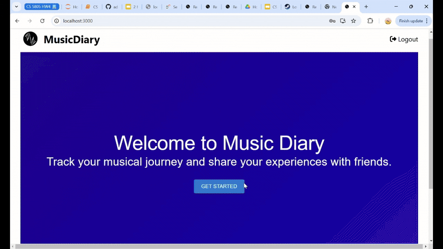Viewport: 443px width, 249px height.
Task: Close the active browser tab
Action: [x=354, y=7]
